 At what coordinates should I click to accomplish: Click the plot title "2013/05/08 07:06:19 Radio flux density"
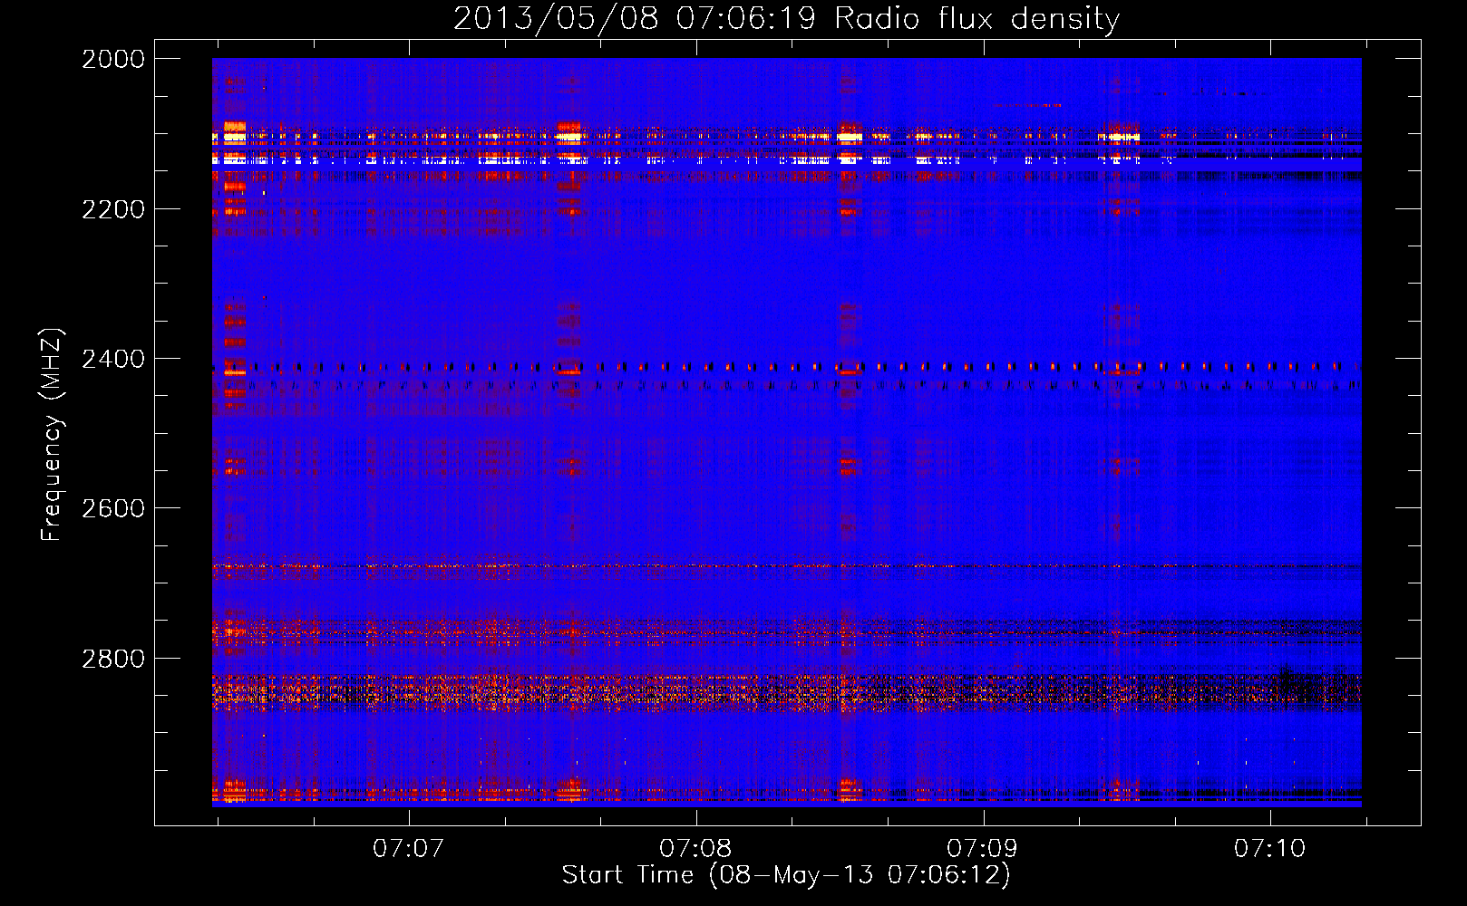tap(786, 18)
